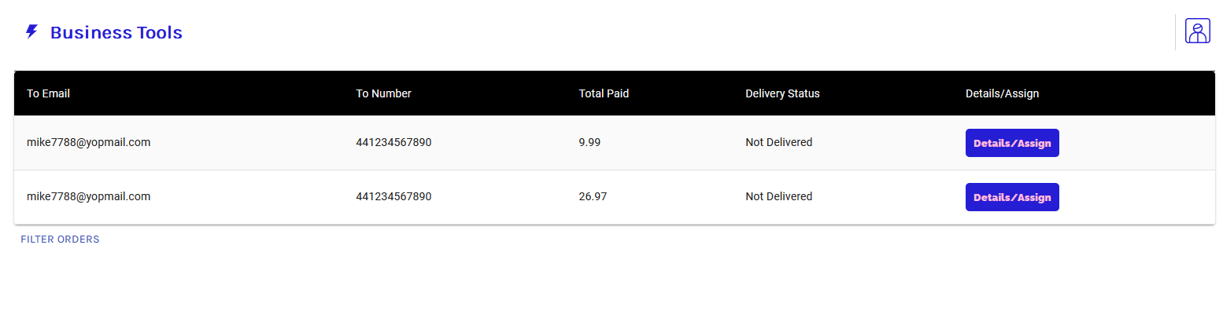
Task: Select the To Number column header
Action: click(x=383, y=93)
